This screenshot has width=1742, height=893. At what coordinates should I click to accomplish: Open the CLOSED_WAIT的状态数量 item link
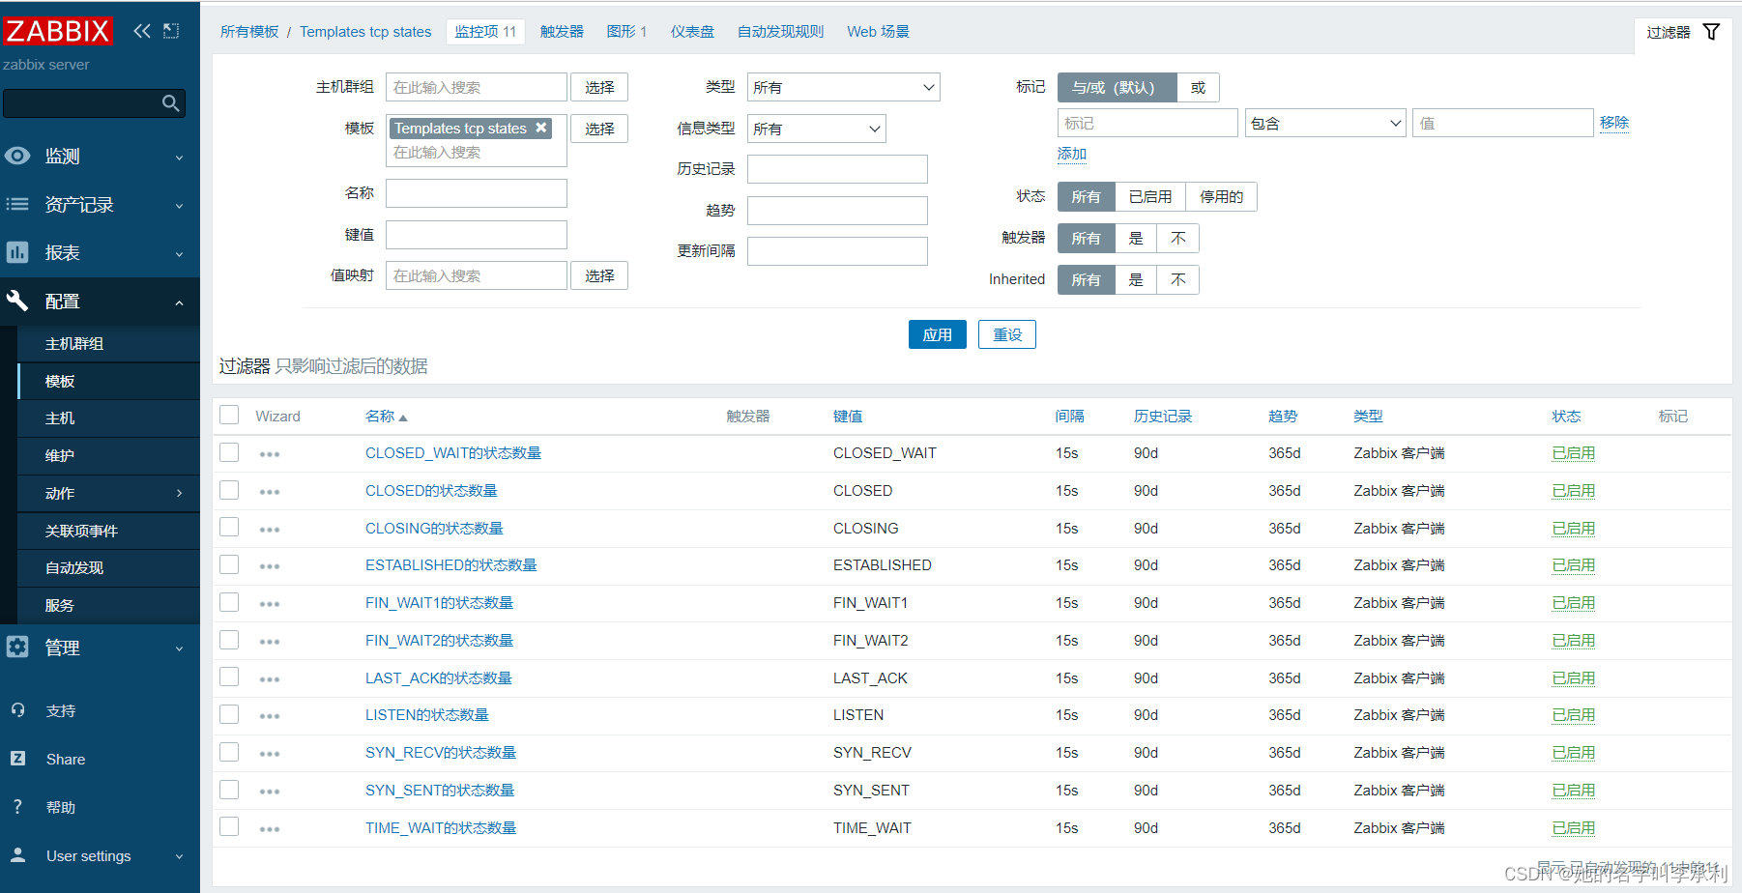click(x=452, y=452)
